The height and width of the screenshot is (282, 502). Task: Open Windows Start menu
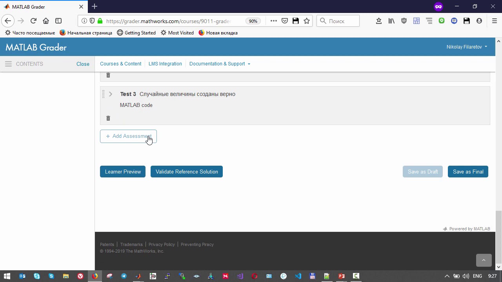coord(7,276)
